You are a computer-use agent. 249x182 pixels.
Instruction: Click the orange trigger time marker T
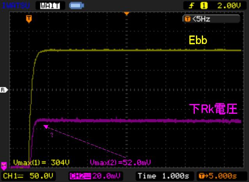(x=29, y=19)
